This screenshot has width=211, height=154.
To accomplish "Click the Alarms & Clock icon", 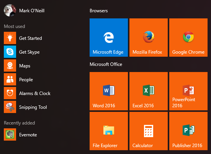I will click(x=10, y=93).
